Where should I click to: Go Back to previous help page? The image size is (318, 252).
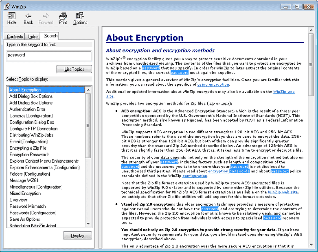[29, 18]
